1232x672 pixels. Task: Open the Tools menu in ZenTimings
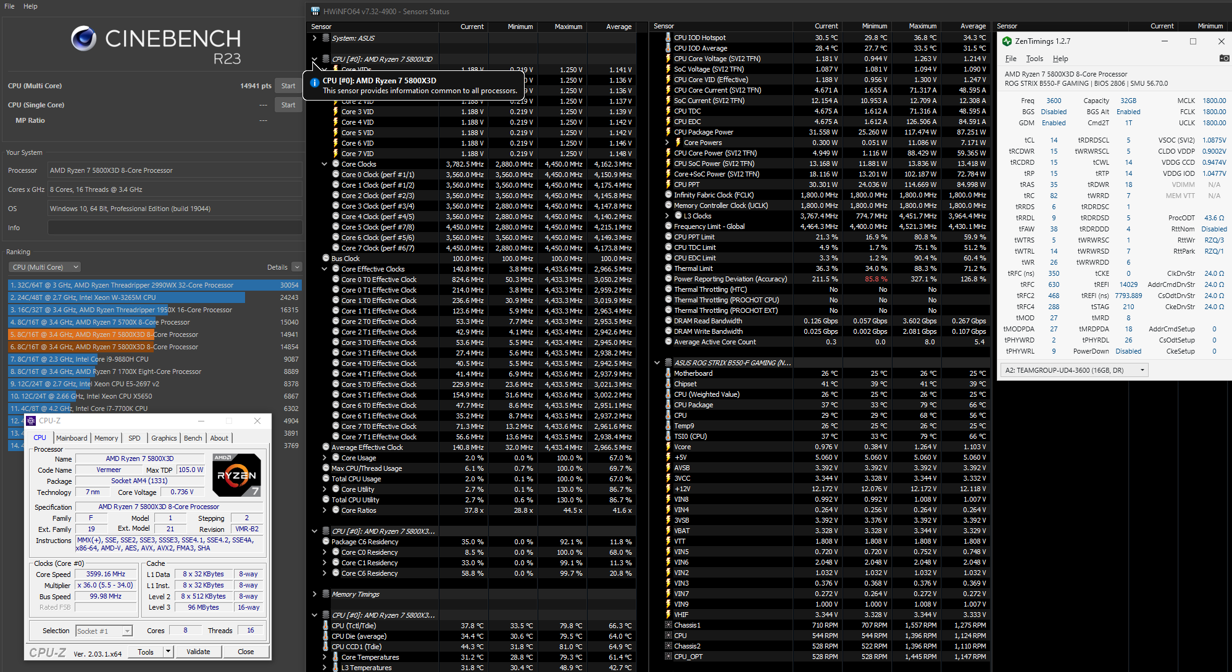point(1034,59)
